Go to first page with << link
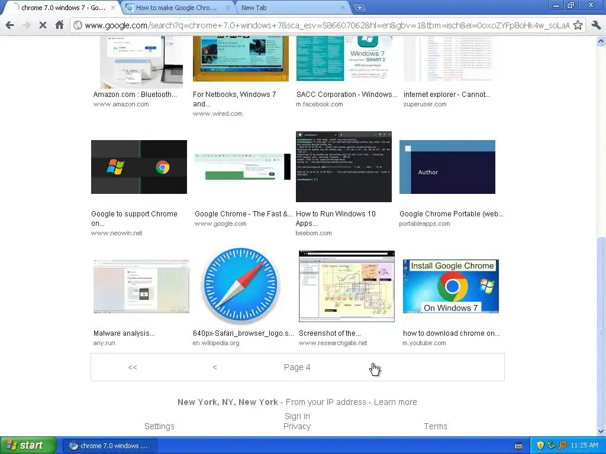Screen dimensions: 606x454 pos(133,367)
